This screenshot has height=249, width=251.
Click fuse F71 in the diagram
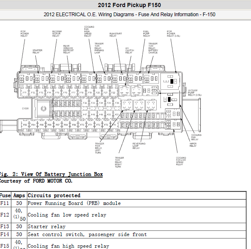tap(90, 125)
